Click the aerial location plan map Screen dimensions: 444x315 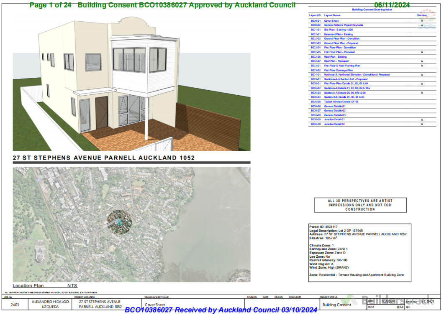tap(131, 224)
